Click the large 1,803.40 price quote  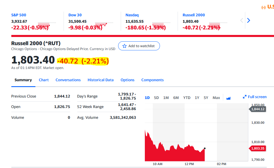[x=33, y=60]
